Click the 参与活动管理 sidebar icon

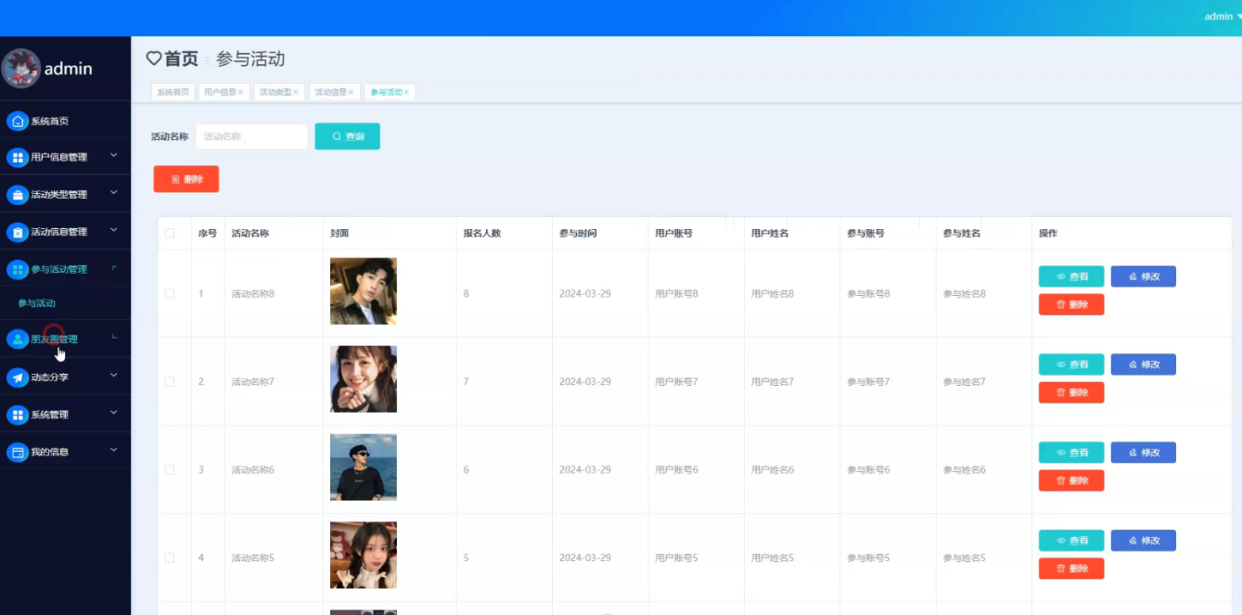18,269
